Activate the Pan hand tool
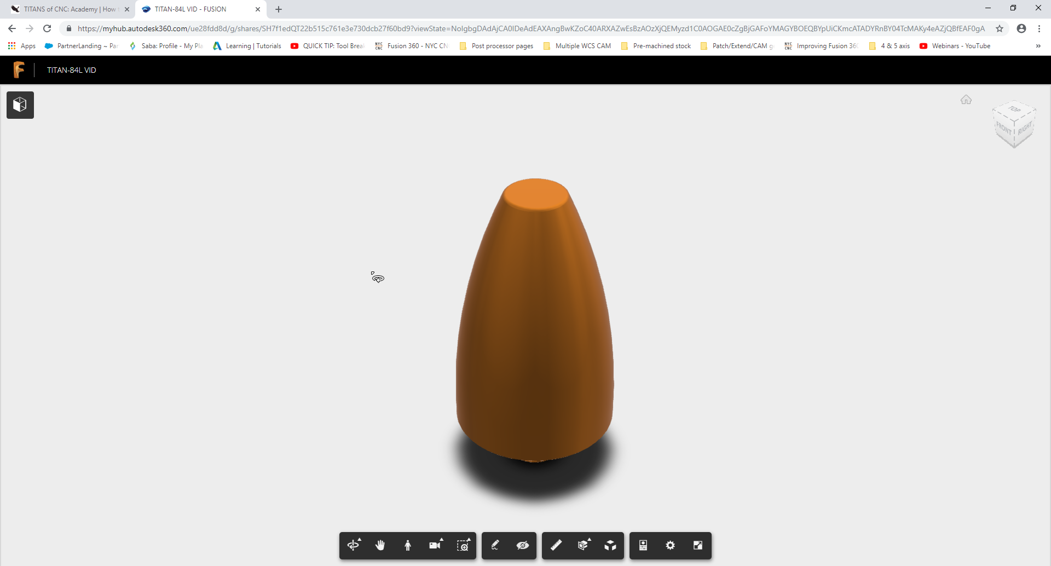 point(380,545)
